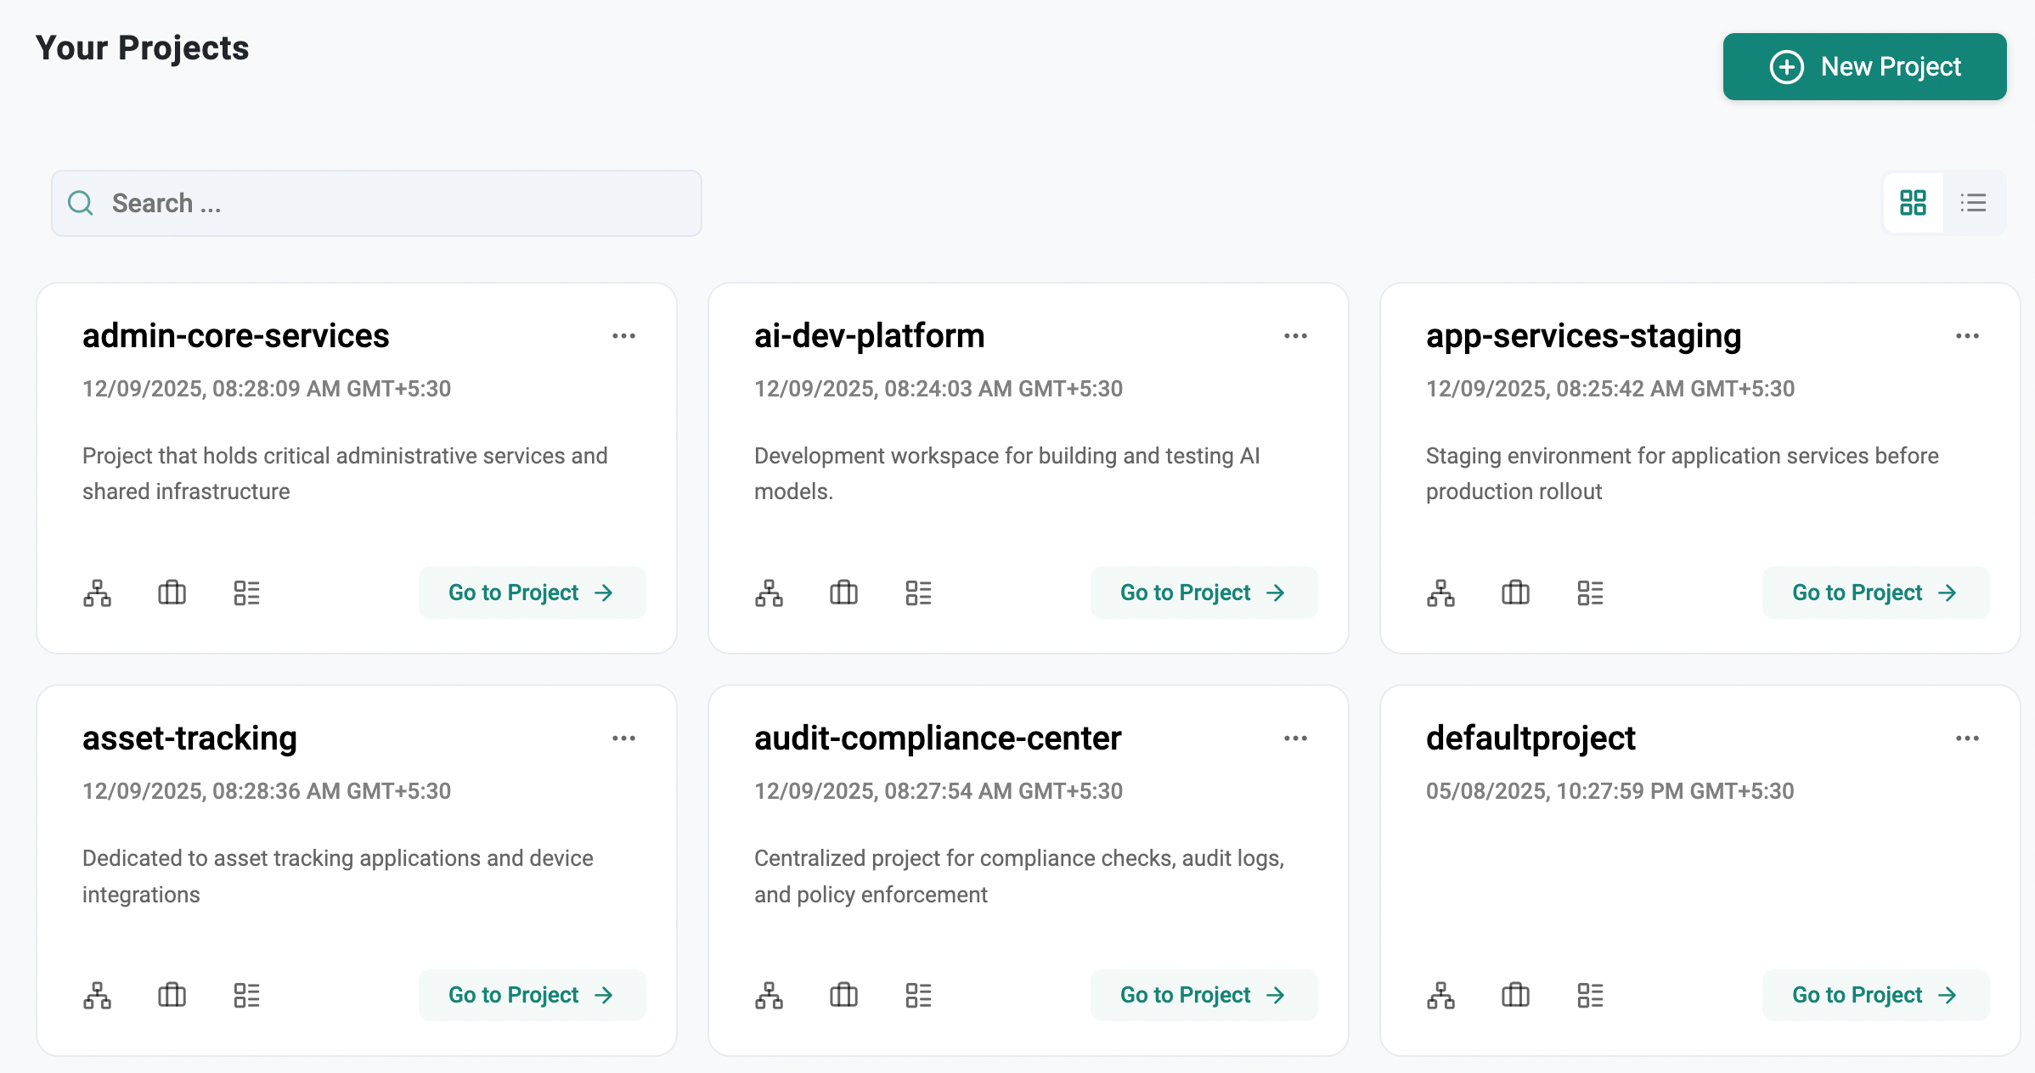Go to Project for ai-dev-platform
This screenshot has height=1073, width=2035.
pyautogui.click(x=1203, y=593)
